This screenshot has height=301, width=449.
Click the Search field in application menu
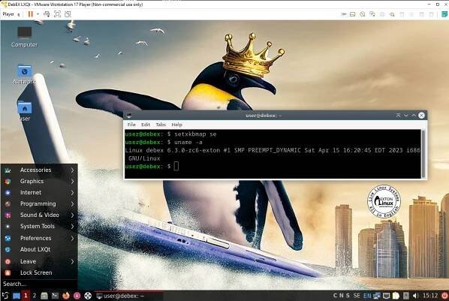click(39, 284)
